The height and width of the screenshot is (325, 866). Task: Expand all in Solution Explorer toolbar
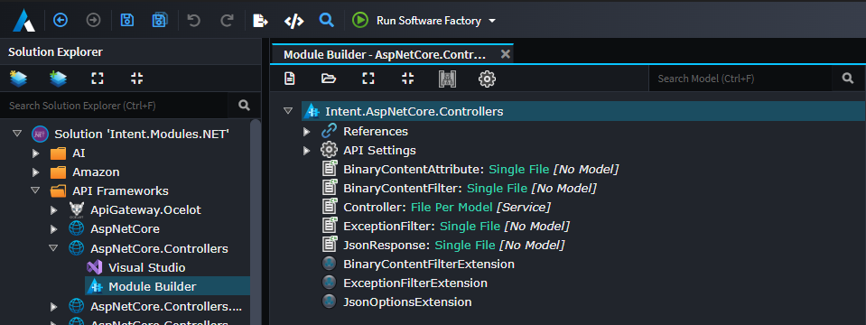point(98,79)
